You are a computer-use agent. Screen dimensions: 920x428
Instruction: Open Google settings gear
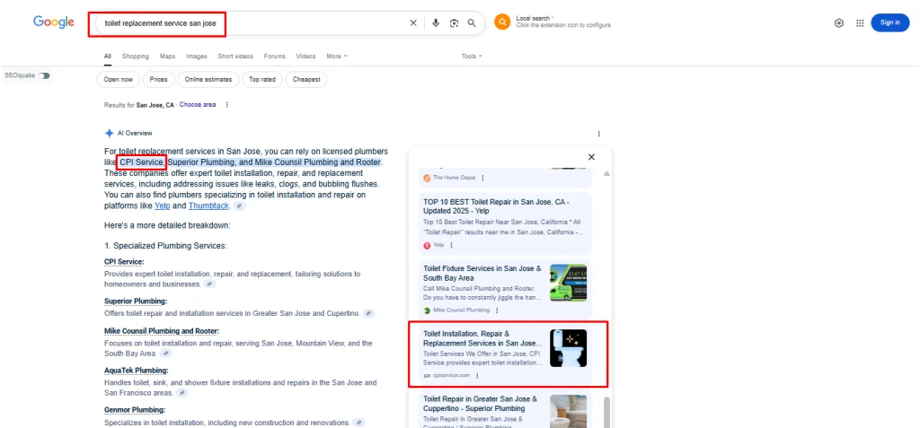(x=839, y=23)
